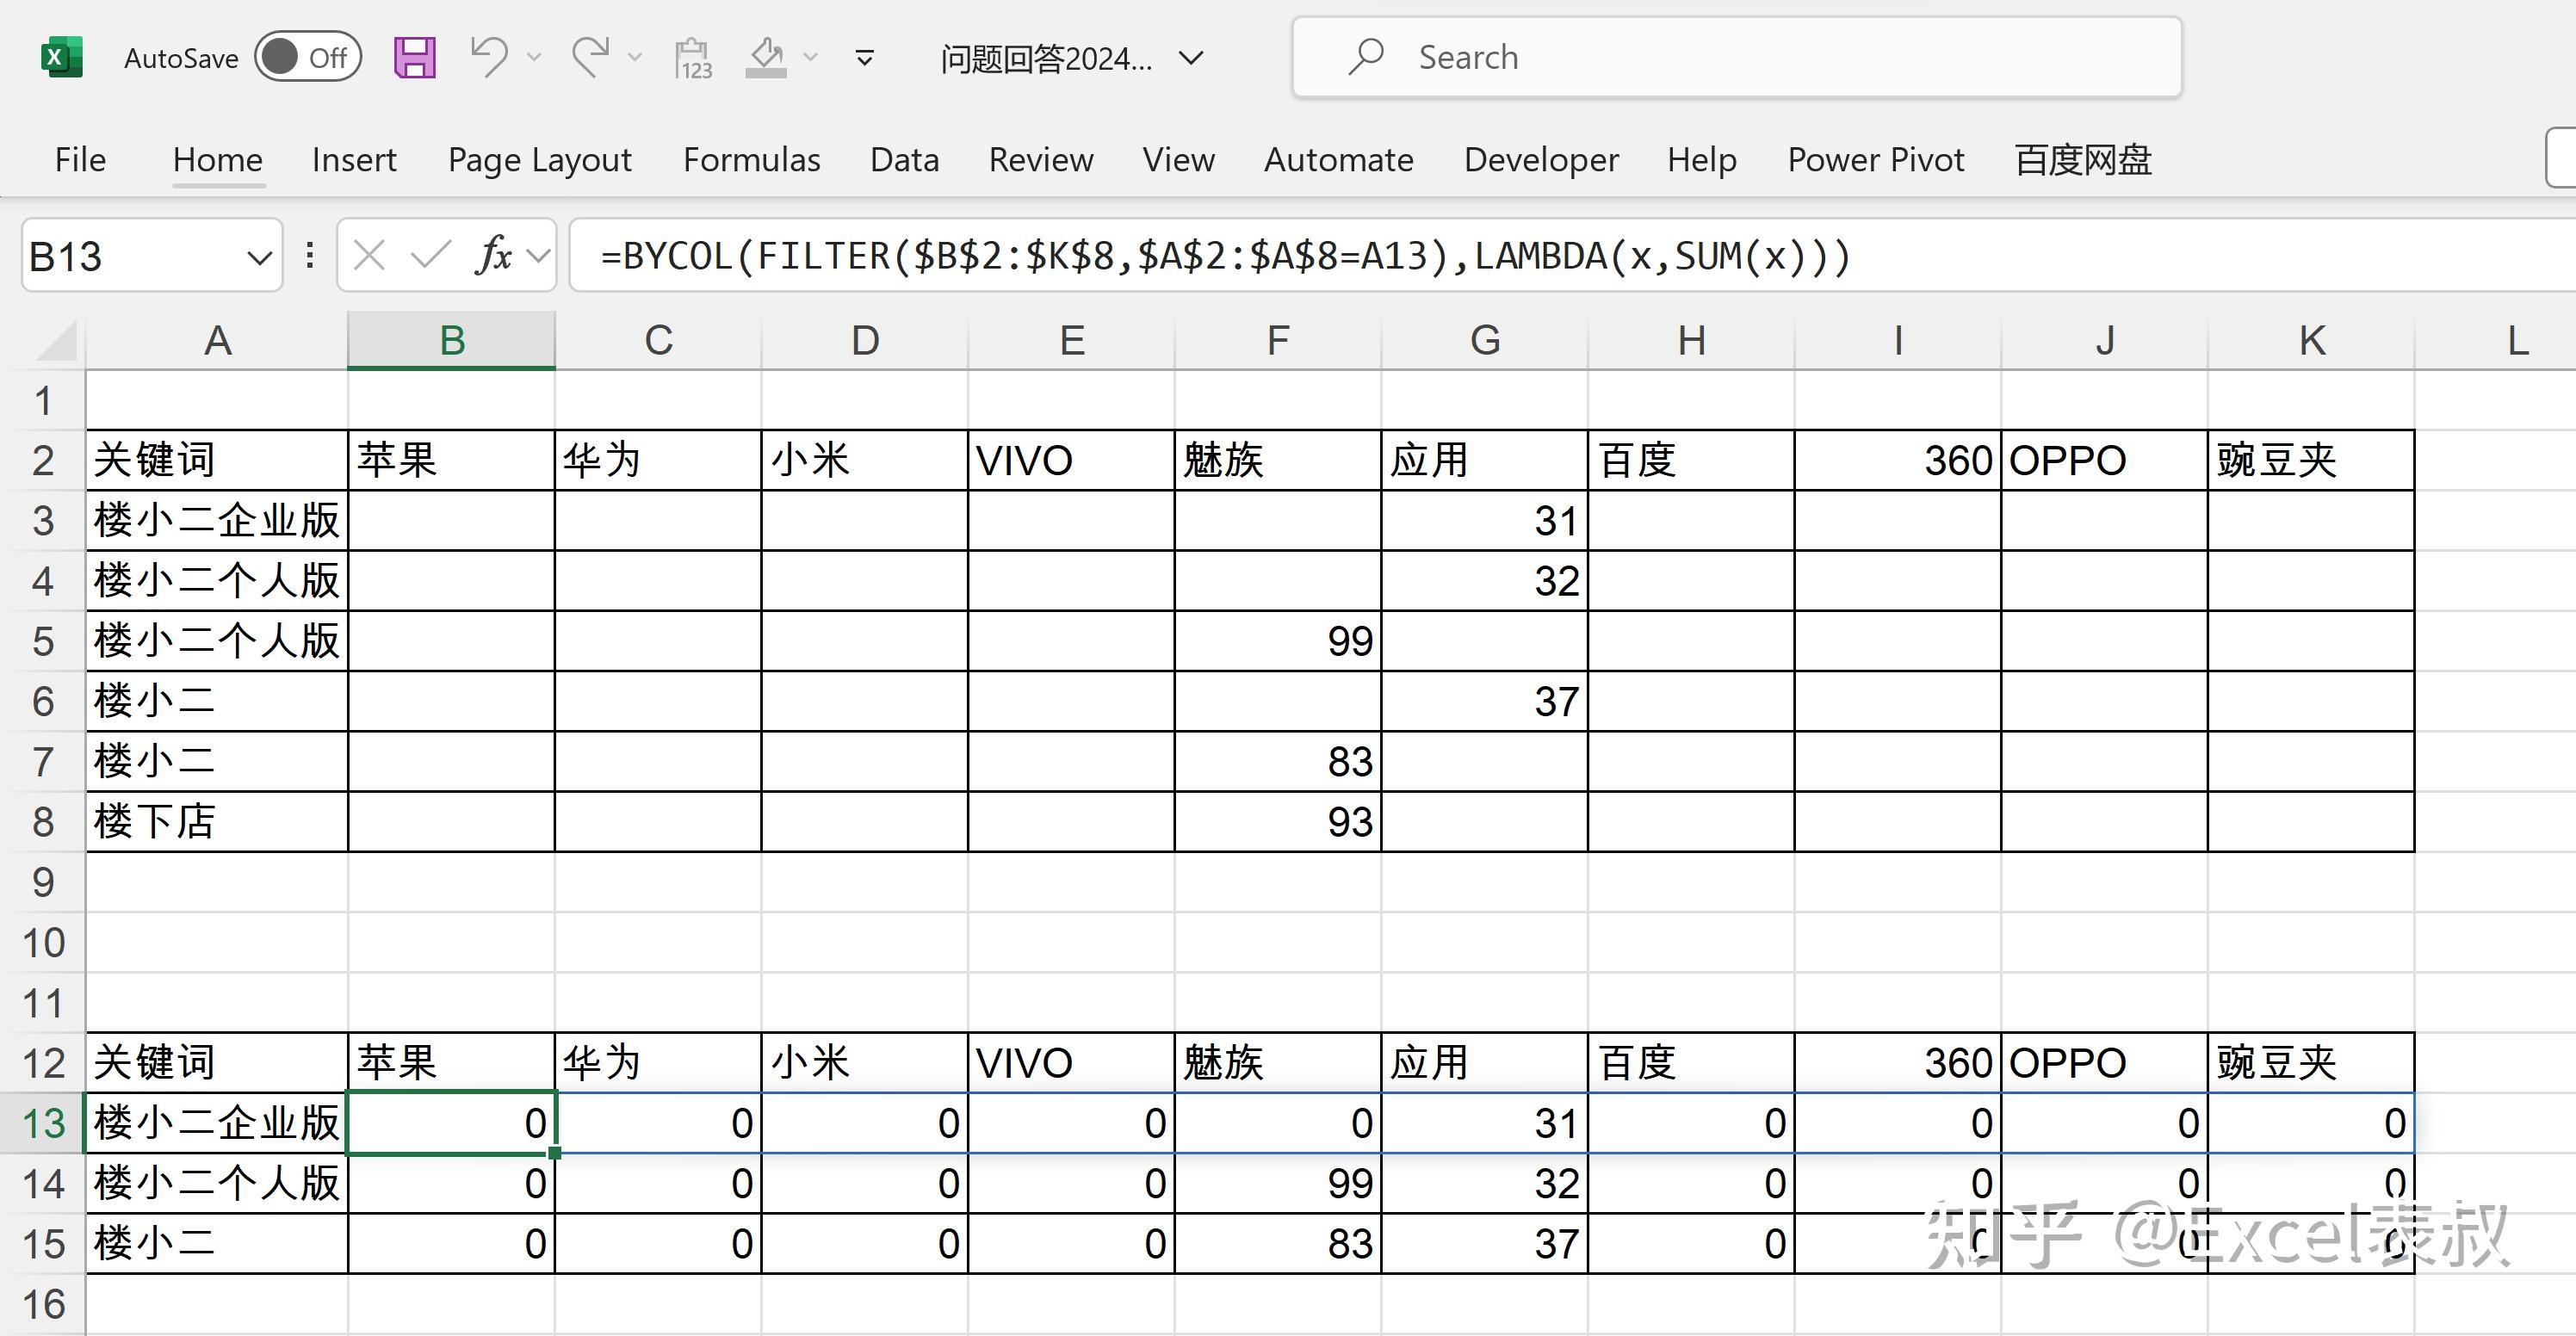Select column K header

coord(2311,340)
